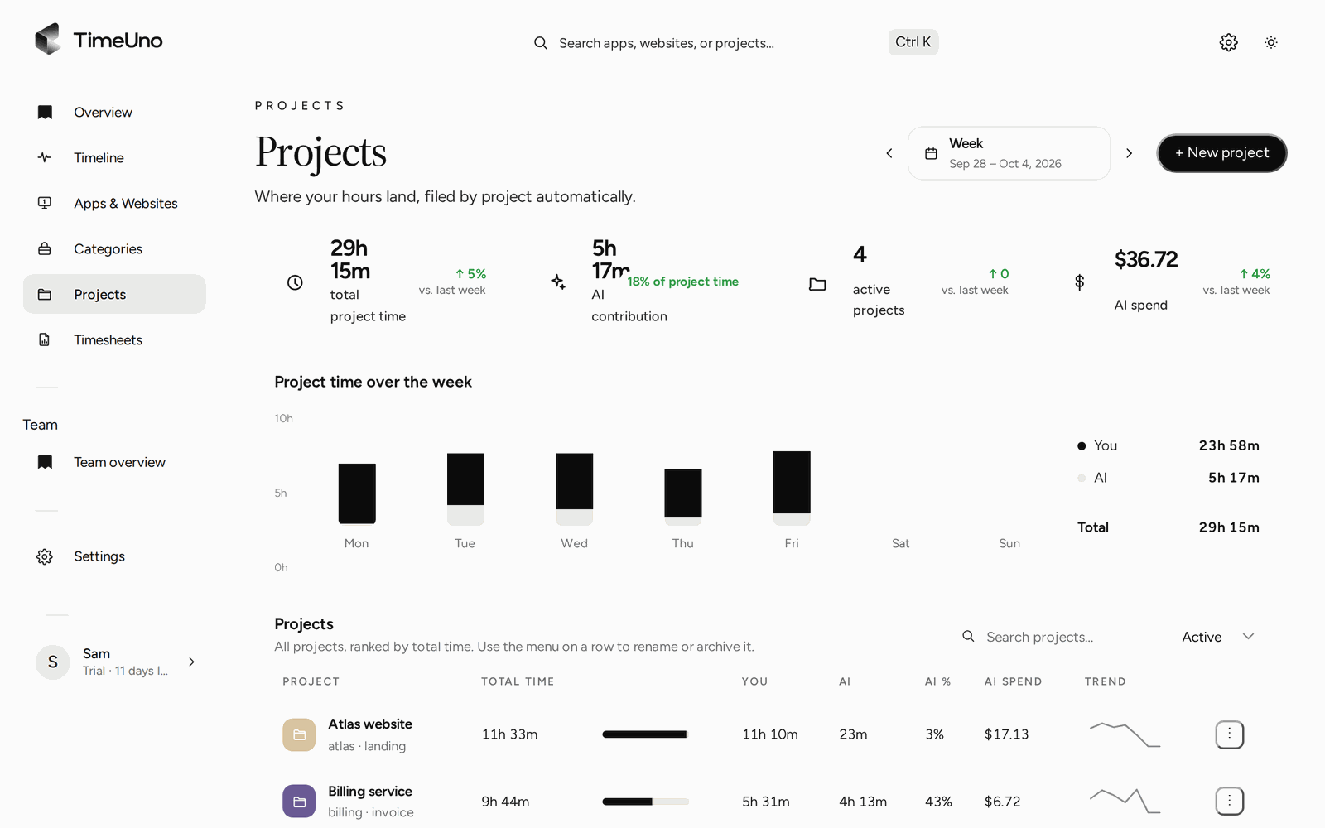The width and height of the screenshot is (1325, 828).
Task: Toggle light/dark theme sun icon
Action: click(1271, 42)
